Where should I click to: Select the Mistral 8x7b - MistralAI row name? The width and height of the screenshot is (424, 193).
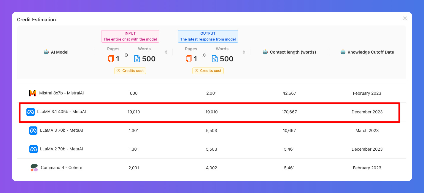61,93
